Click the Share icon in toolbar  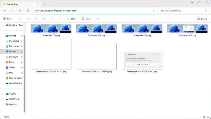tap(52, 19)
